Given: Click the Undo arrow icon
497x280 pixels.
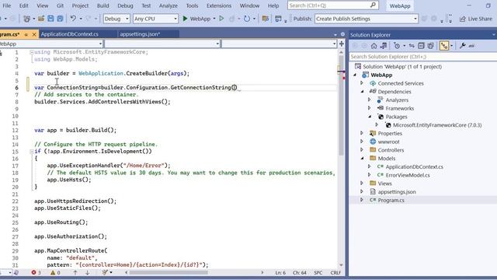Looking at the screenshot, I should 73,19.
